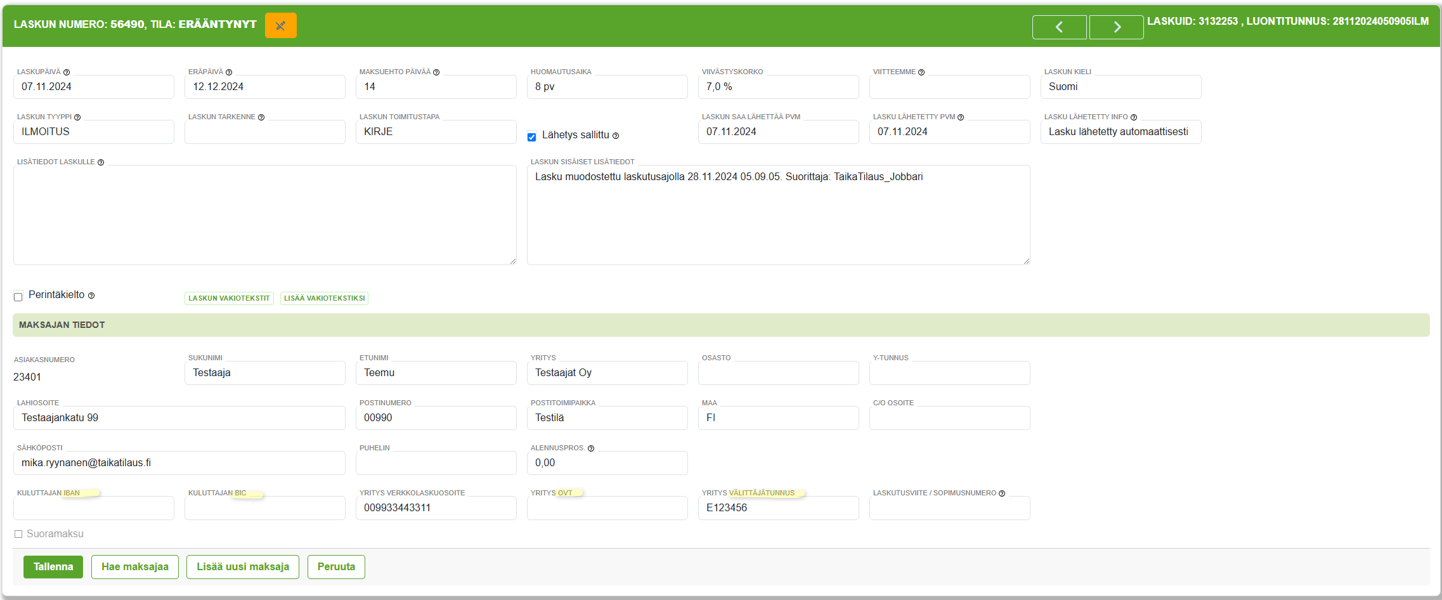The width and height of the screenshot is (1442, 600).
Task: Open the Maa field showing FI
Action: [x=779, y=418]
